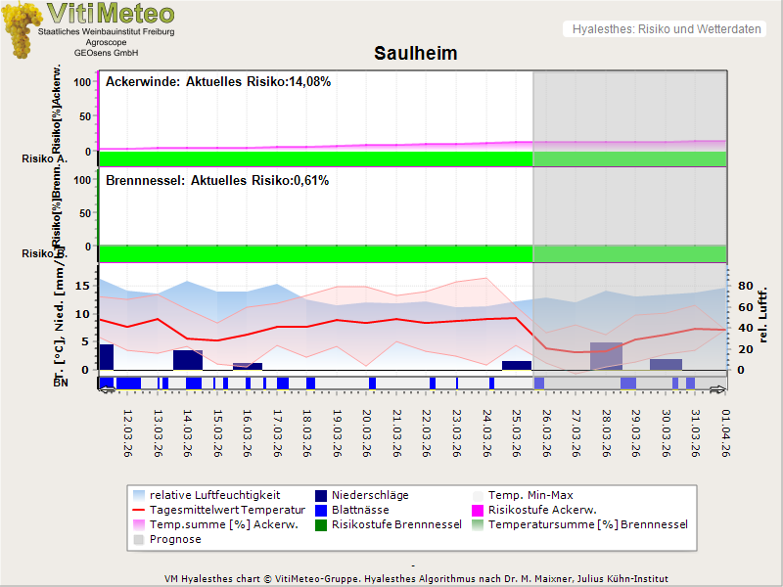Click the Temp.summe [%] Ackerw. legend swatch
The width and height of the screenshot is (783, 587).
coord(139,524)
